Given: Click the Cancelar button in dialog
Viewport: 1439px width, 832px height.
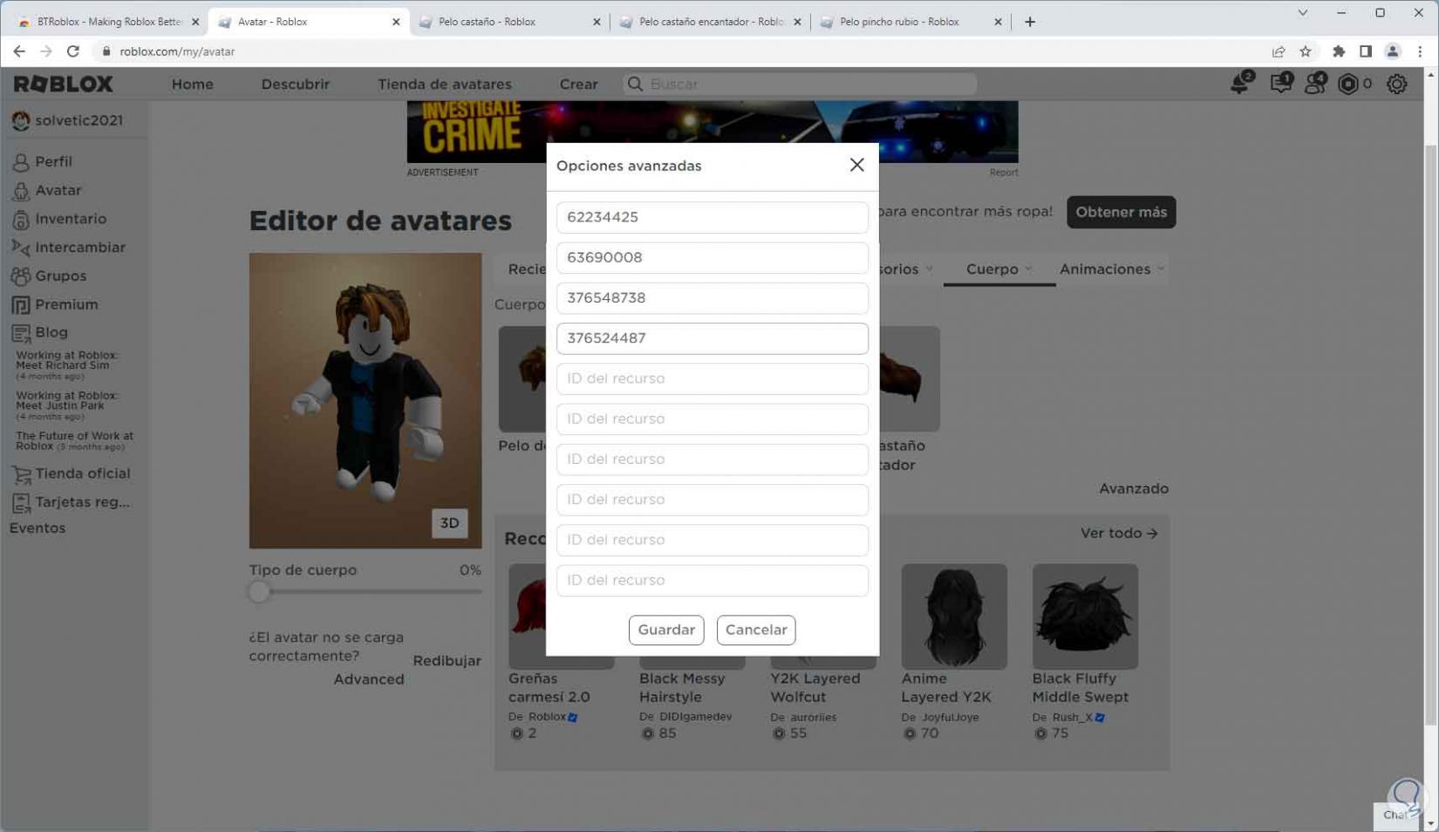Looking at the screenshot, I should 756,630.
